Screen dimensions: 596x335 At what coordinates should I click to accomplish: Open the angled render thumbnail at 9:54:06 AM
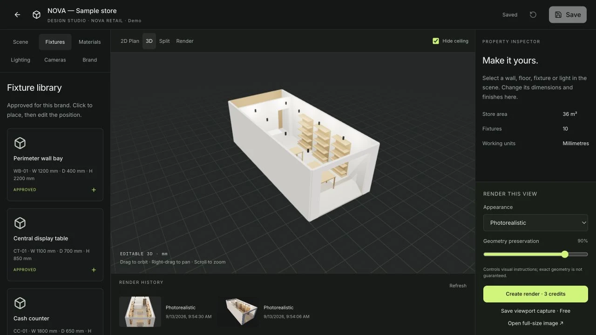click(x=238, y=312)
